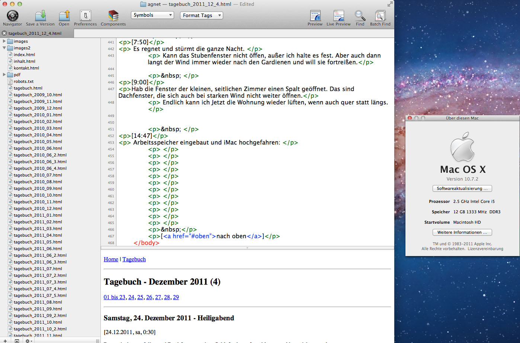Viewport: 520px width, 343px height.
Task: Click line number 447 in gutter
Action: pos(111,89)
